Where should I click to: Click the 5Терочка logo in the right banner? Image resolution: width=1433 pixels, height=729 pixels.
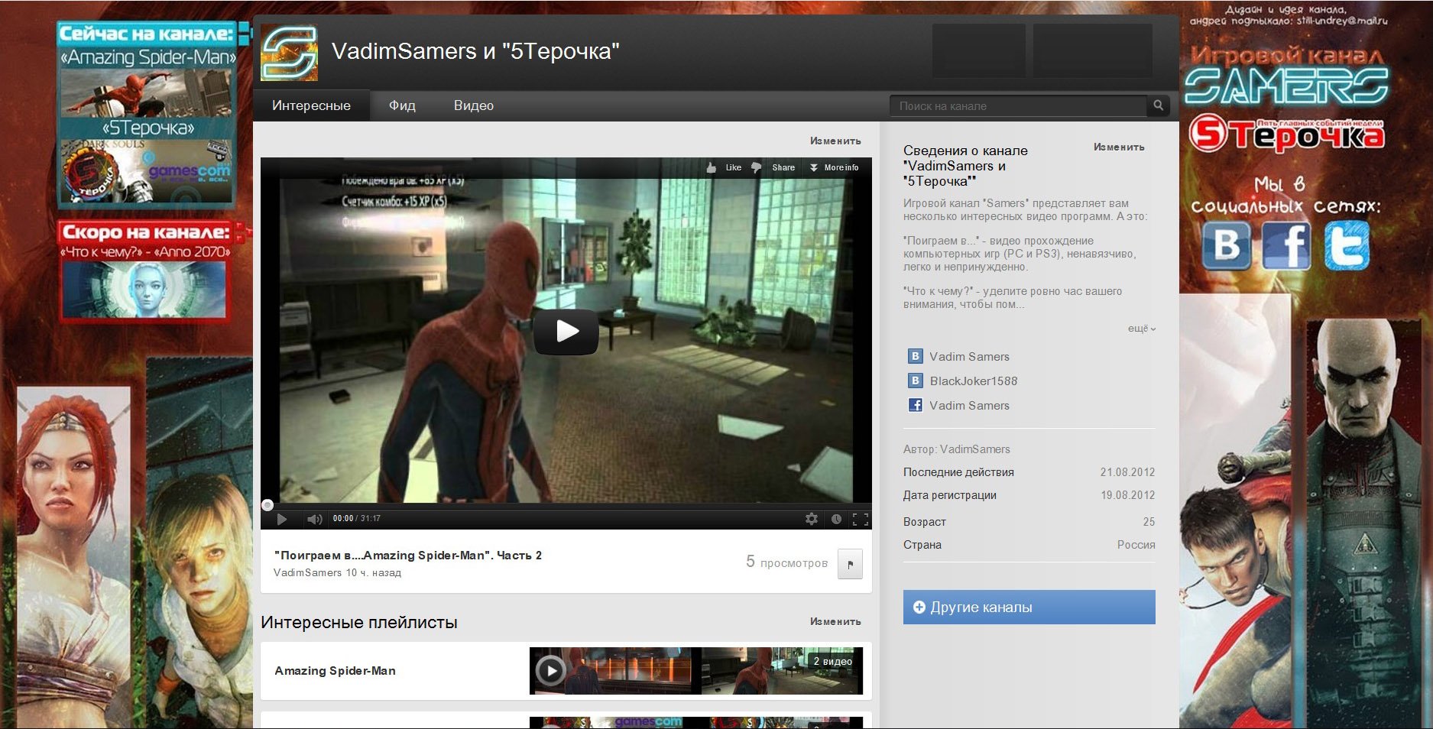[1287, 133]
